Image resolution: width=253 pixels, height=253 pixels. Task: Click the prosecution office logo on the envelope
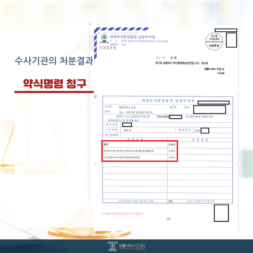pyautogui.click(x=104, y=38)
